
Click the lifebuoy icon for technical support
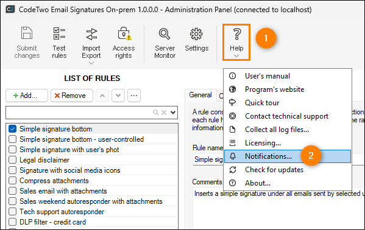232,116
